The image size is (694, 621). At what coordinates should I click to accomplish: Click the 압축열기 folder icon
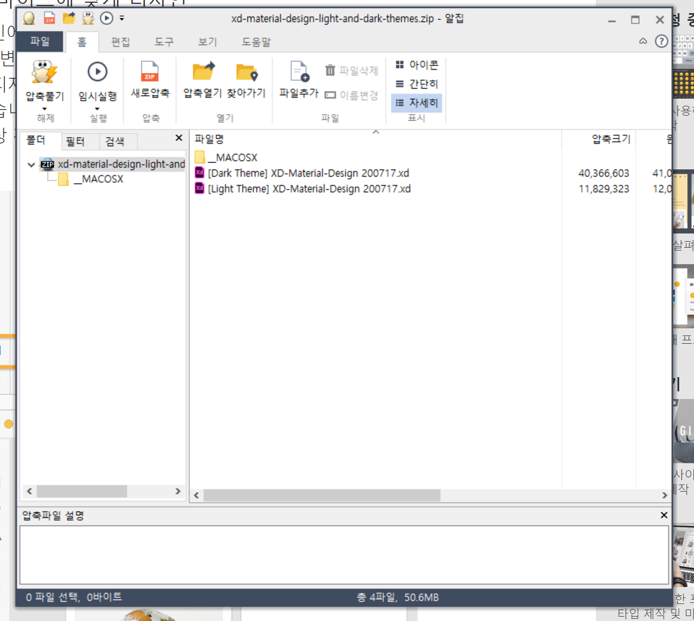coord(203,72)
